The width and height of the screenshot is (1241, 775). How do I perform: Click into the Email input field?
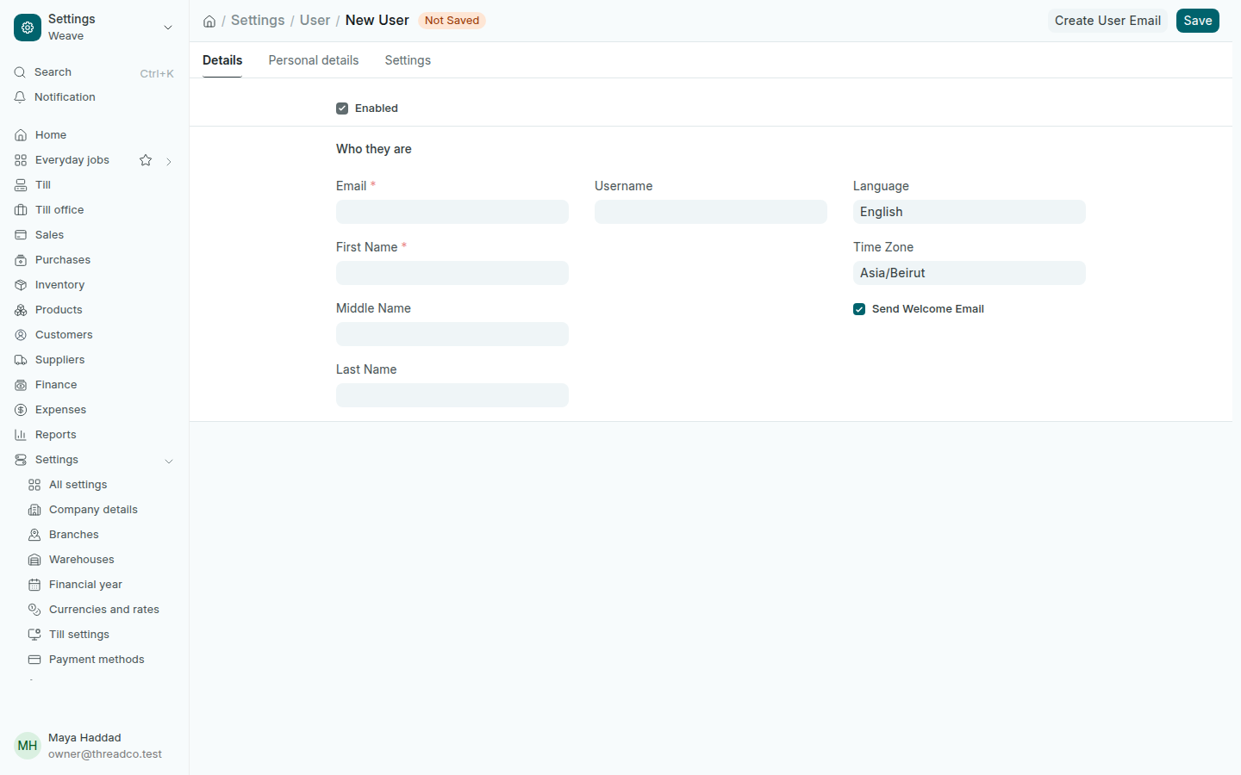[x=452, y=212]
